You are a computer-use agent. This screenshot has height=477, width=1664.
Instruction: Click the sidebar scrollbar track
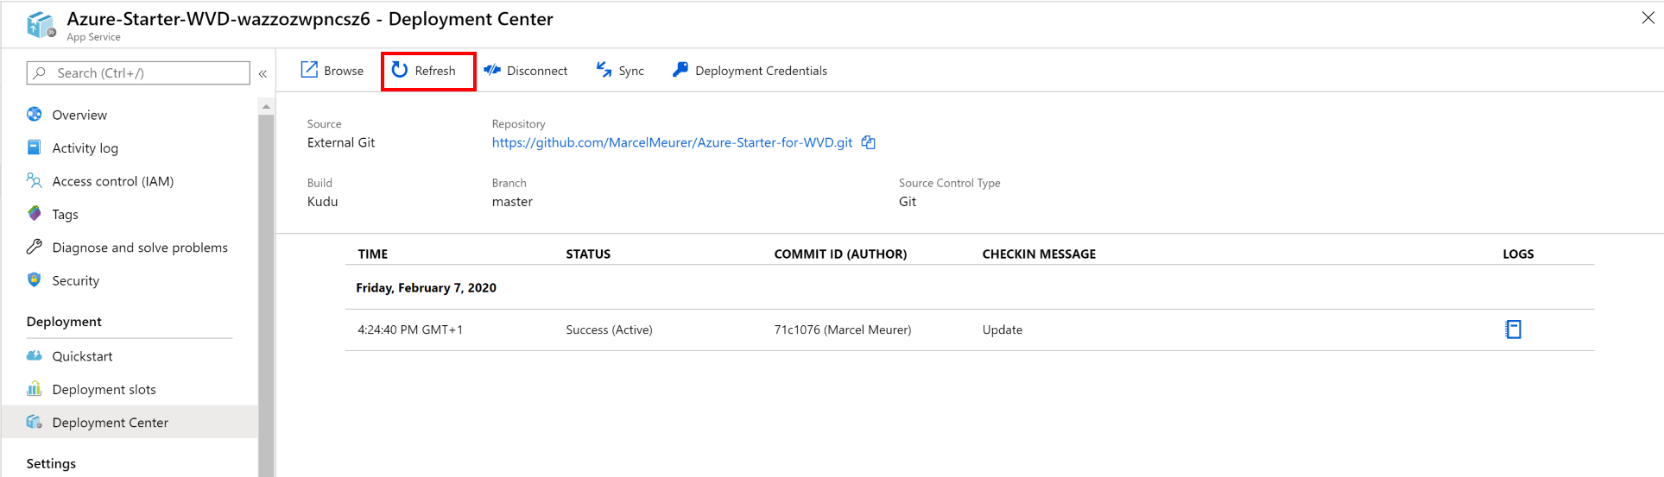coord(266,295)
